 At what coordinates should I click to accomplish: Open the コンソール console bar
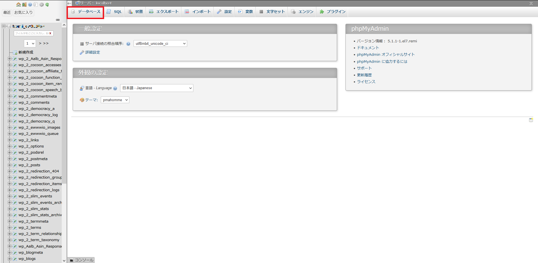coord(81,260)
